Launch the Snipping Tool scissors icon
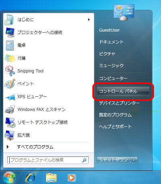This screenshot has height=184, width=161. (10, 71)
